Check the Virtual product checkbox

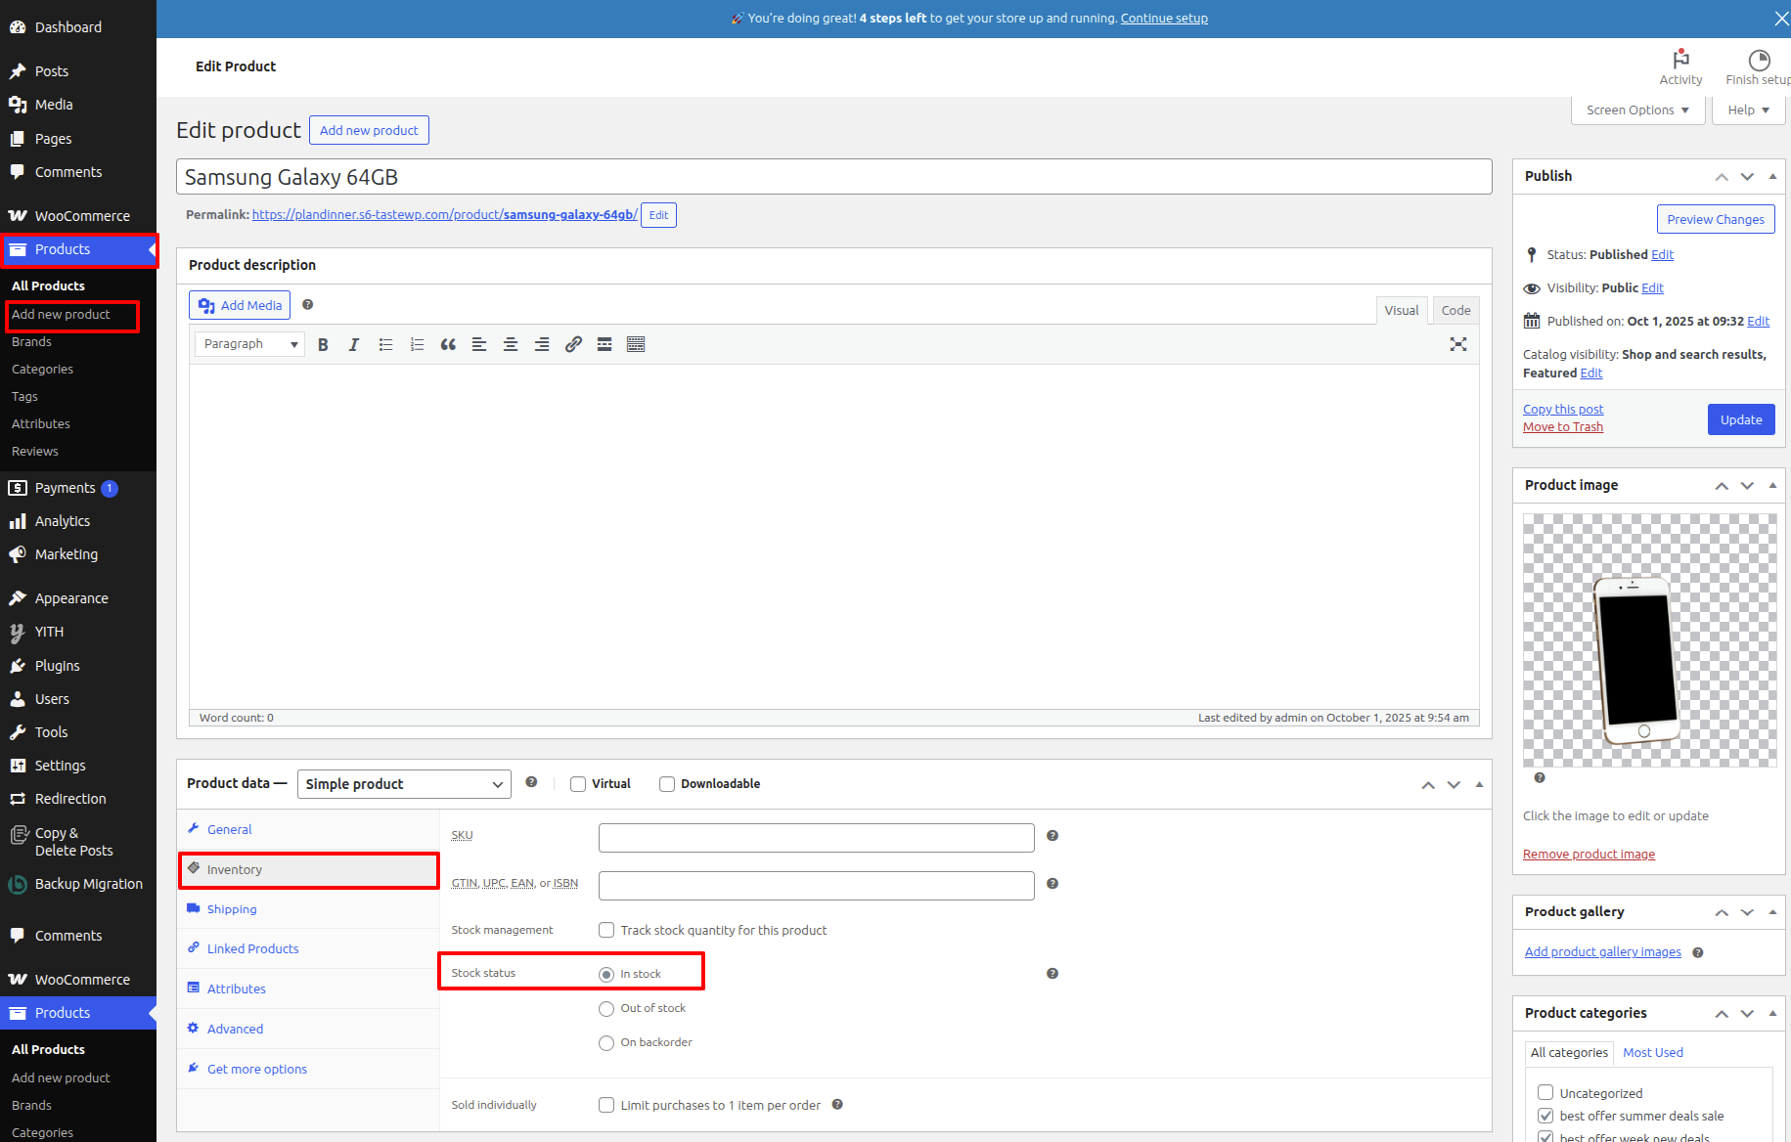578,784
